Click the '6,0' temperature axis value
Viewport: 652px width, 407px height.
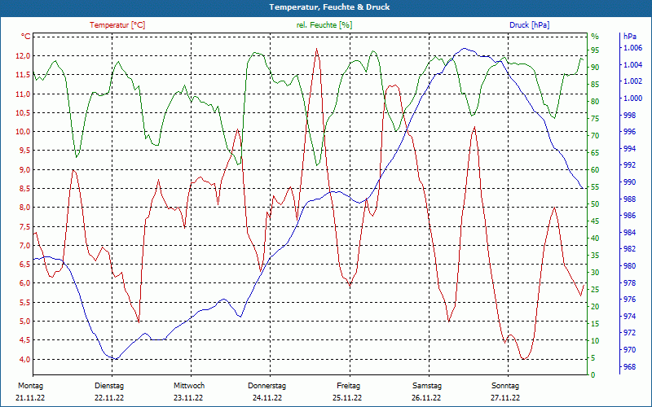(24, 283)
